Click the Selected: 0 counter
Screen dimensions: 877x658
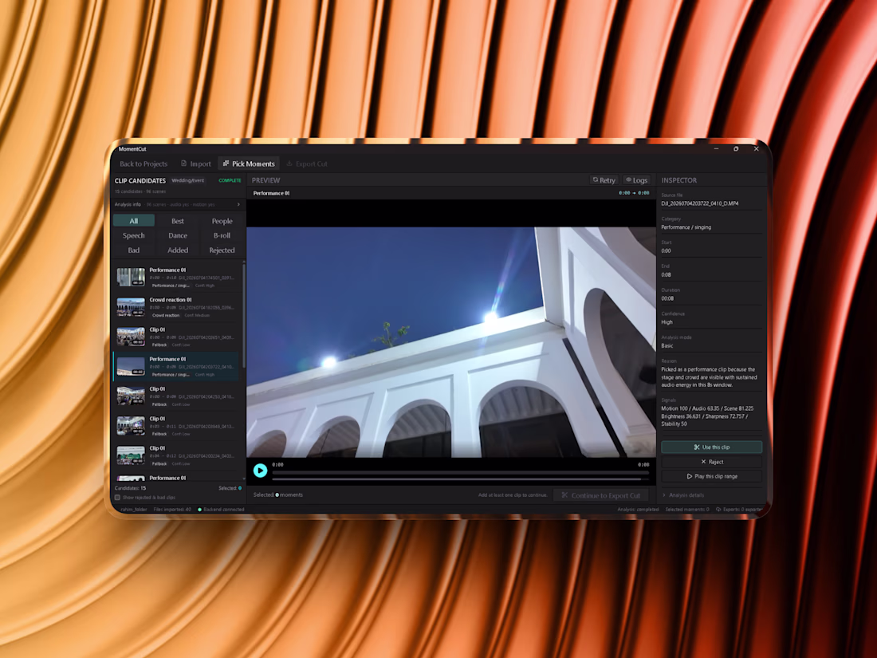(x=230, y=488)
